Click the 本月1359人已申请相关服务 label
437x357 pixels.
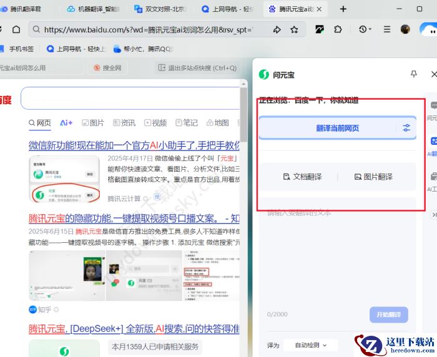click(x=155, y=347)
